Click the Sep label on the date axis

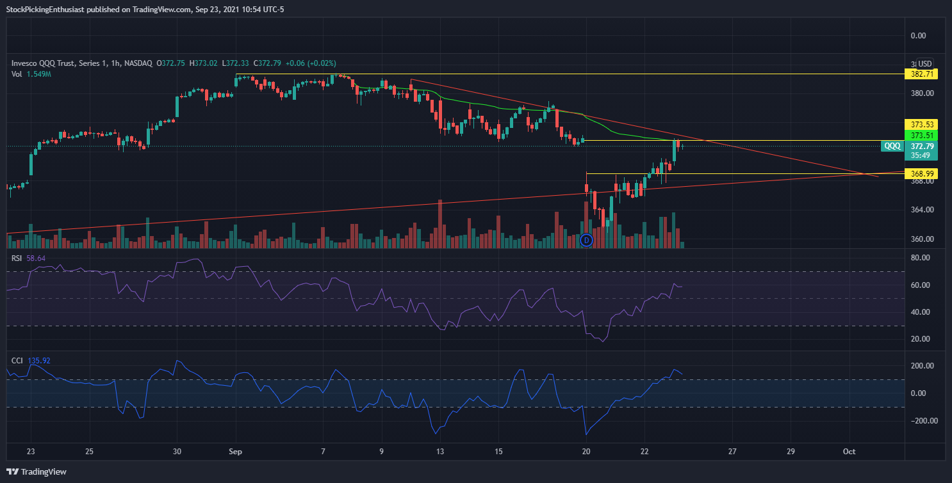tap(236, 452)
